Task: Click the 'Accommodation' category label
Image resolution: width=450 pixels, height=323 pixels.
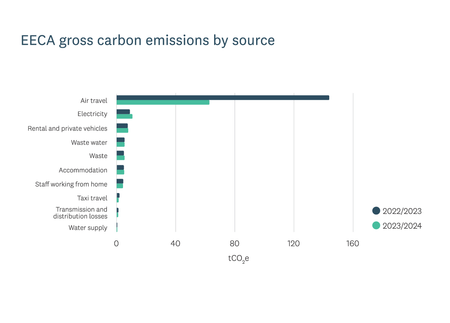Action: 83,170
